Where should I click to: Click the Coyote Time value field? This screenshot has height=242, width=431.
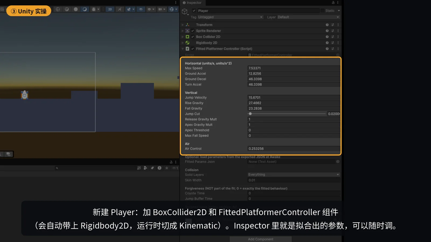click(x=294, y=193)
